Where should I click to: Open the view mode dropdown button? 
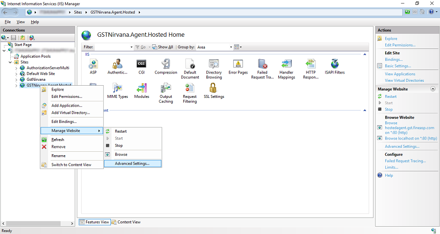[x=238, y=47]
